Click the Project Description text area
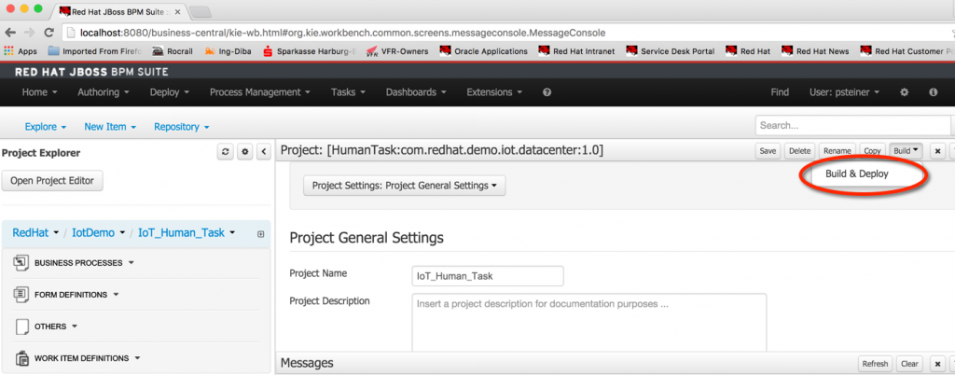The height and width of the screenshot is (375, 955). click(589, 323)
